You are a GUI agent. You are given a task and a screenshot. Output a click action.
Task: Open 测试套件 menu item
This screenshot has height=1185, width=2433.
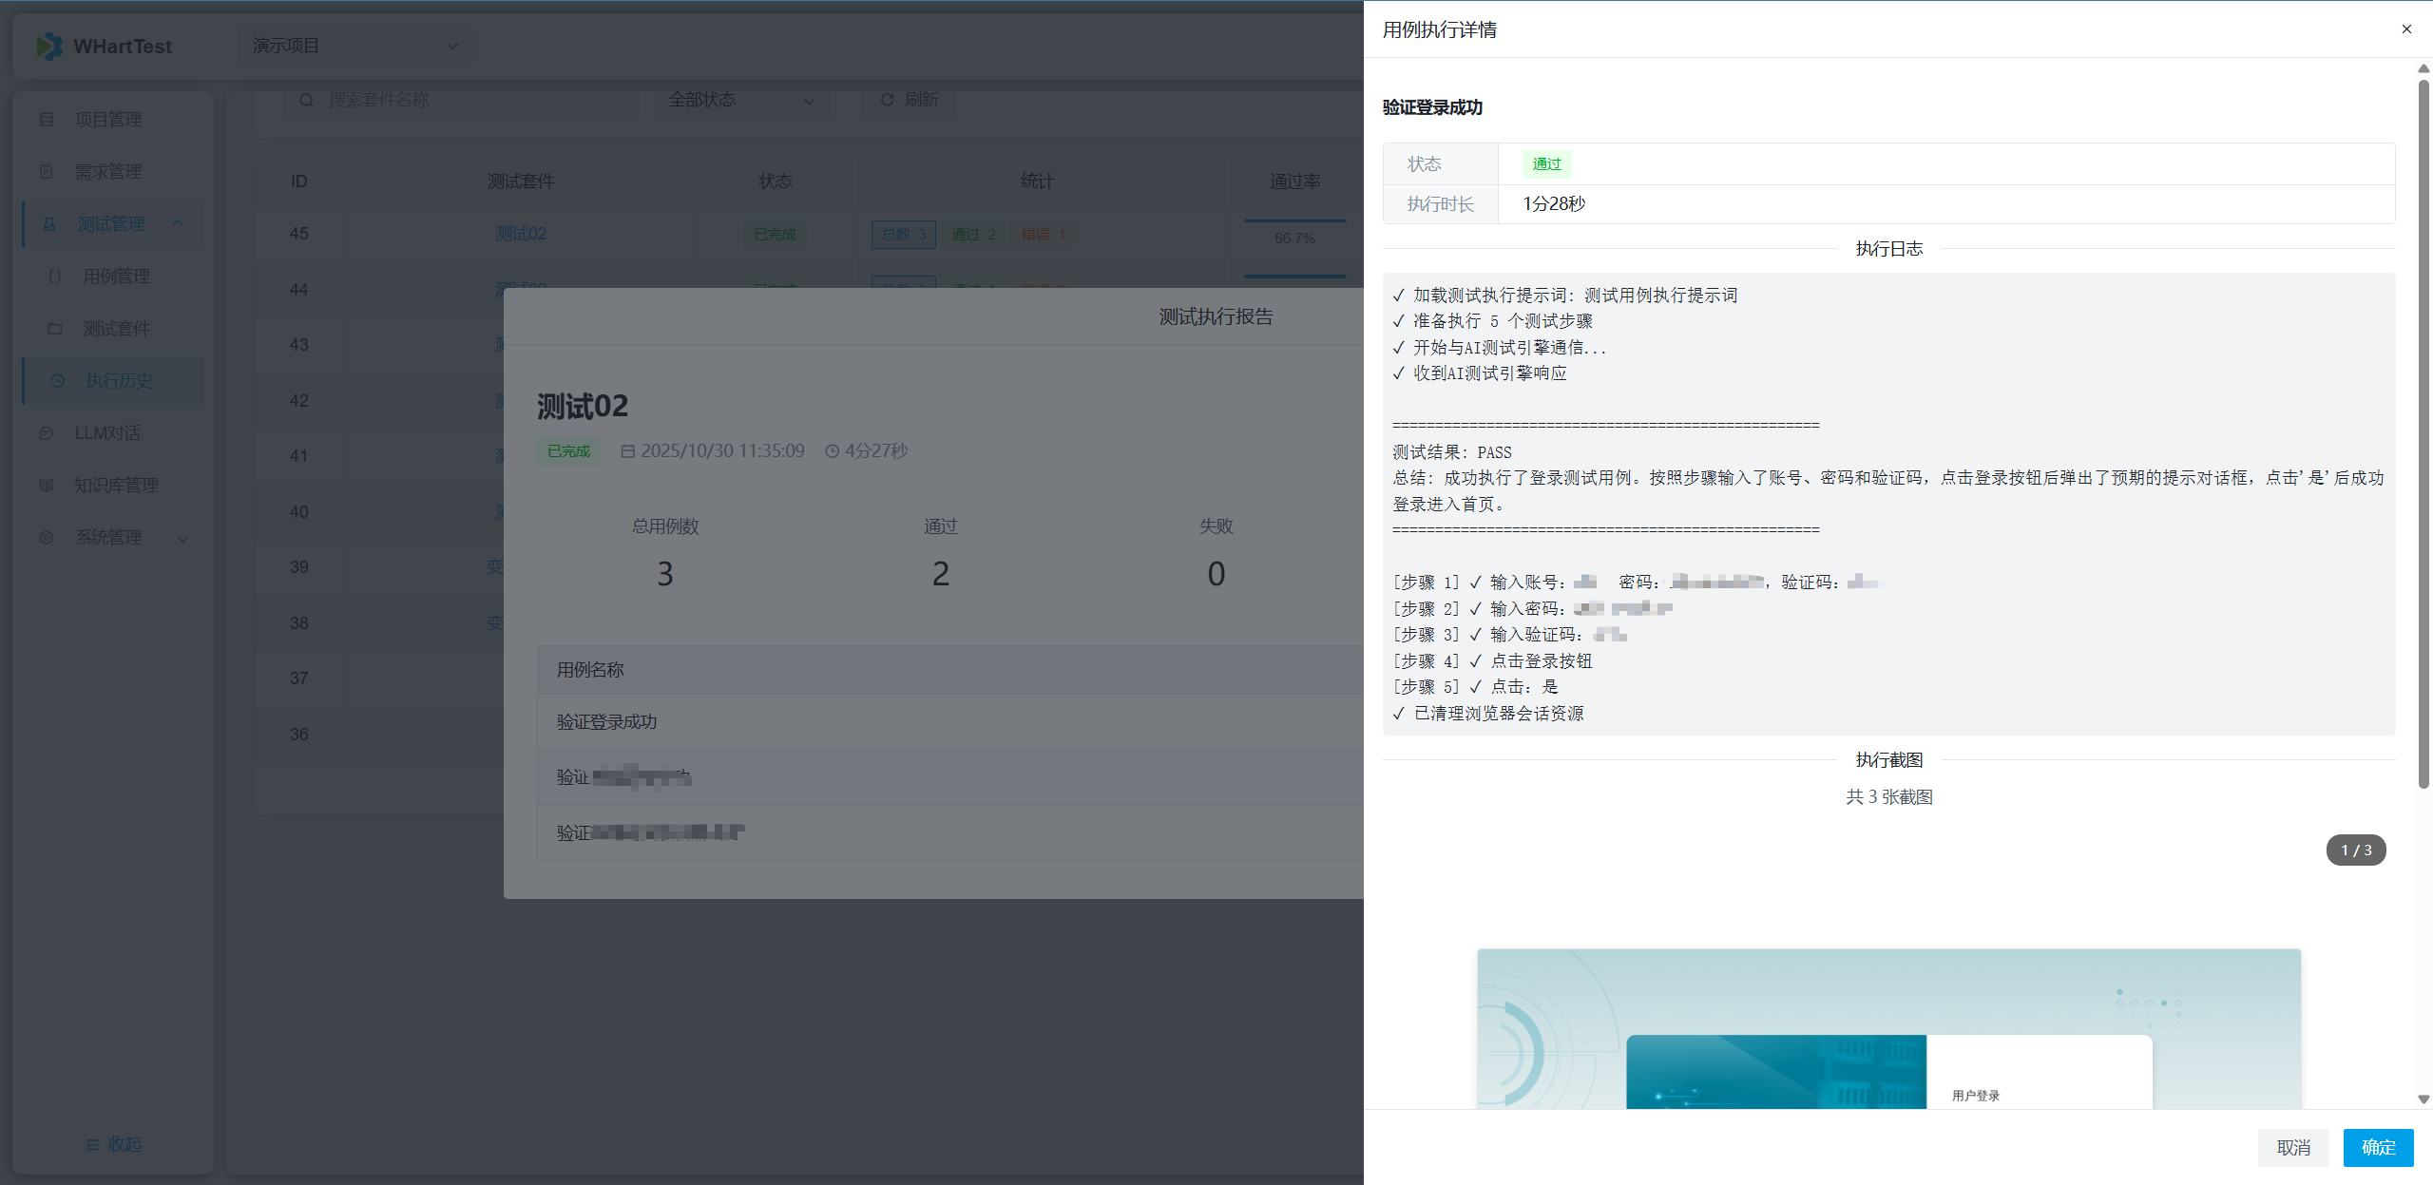pyautogui.click(x=116, y=329)
